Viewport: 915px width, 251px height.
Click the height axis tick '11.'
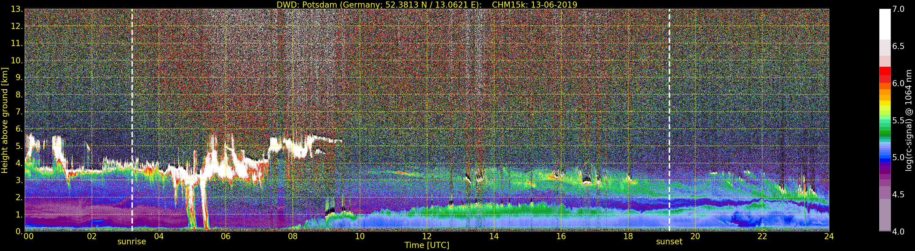[x=17, y=43]
